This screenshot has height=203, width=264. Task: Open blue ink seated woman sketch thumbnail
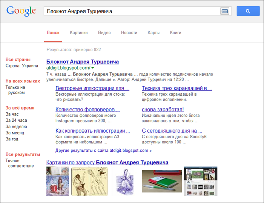pyautogui.click(x=125, y=182)
